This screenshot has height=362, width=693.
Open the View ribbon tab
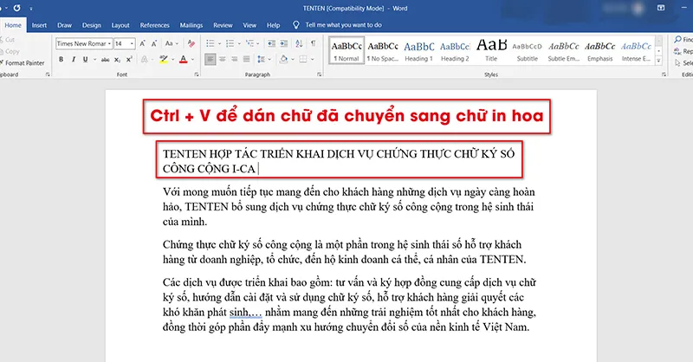point(249,25)
